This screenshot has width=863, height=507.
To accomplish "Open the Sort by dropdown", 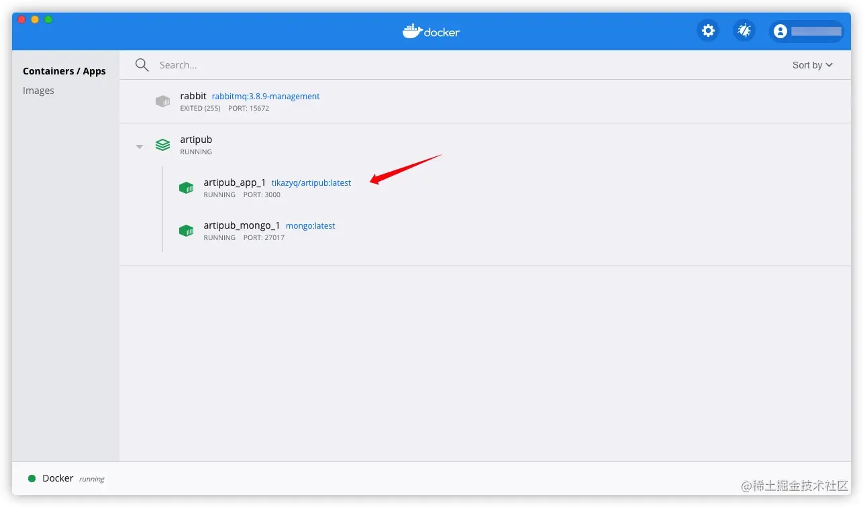I will click(813, 65).
